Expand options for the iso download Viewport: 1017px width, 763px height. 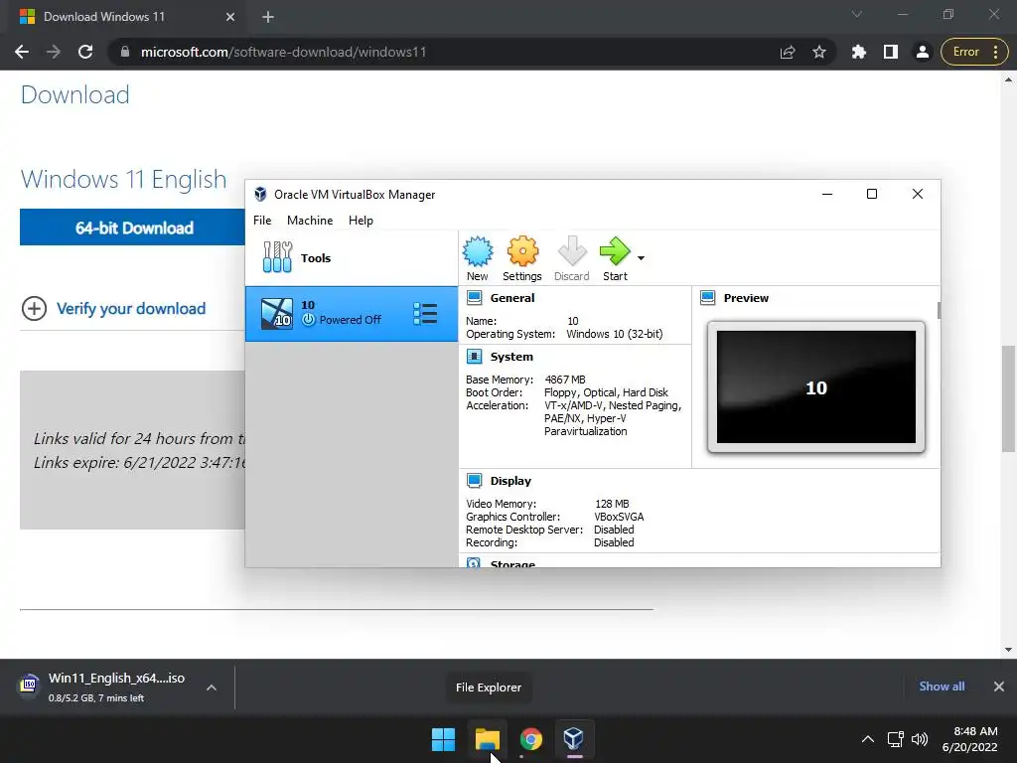(x=212, y=687)
